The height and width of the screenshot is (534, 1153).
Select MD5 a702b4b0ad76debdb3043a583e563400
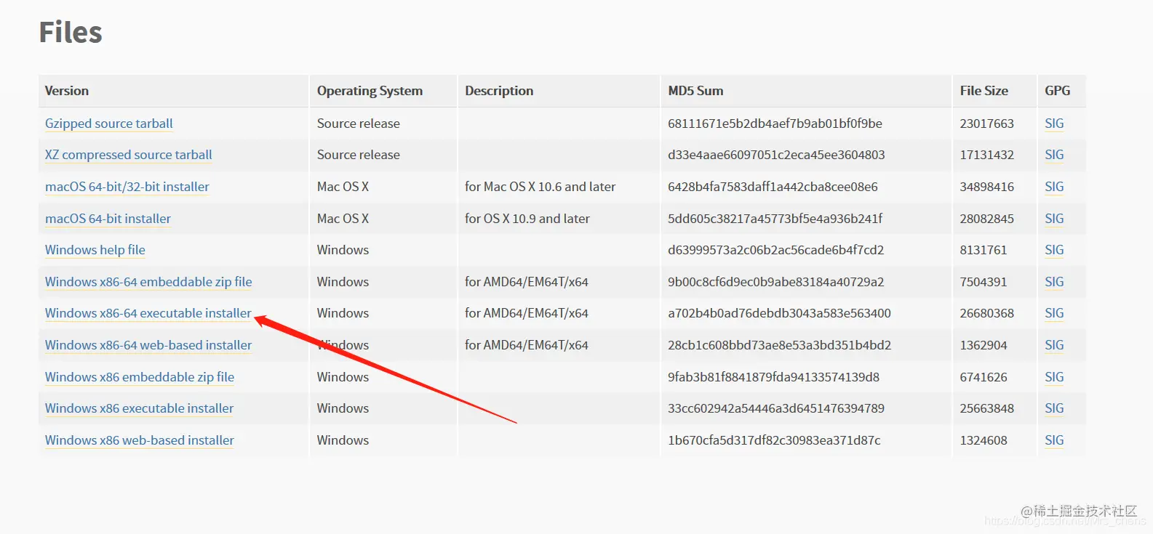point(779,313)
